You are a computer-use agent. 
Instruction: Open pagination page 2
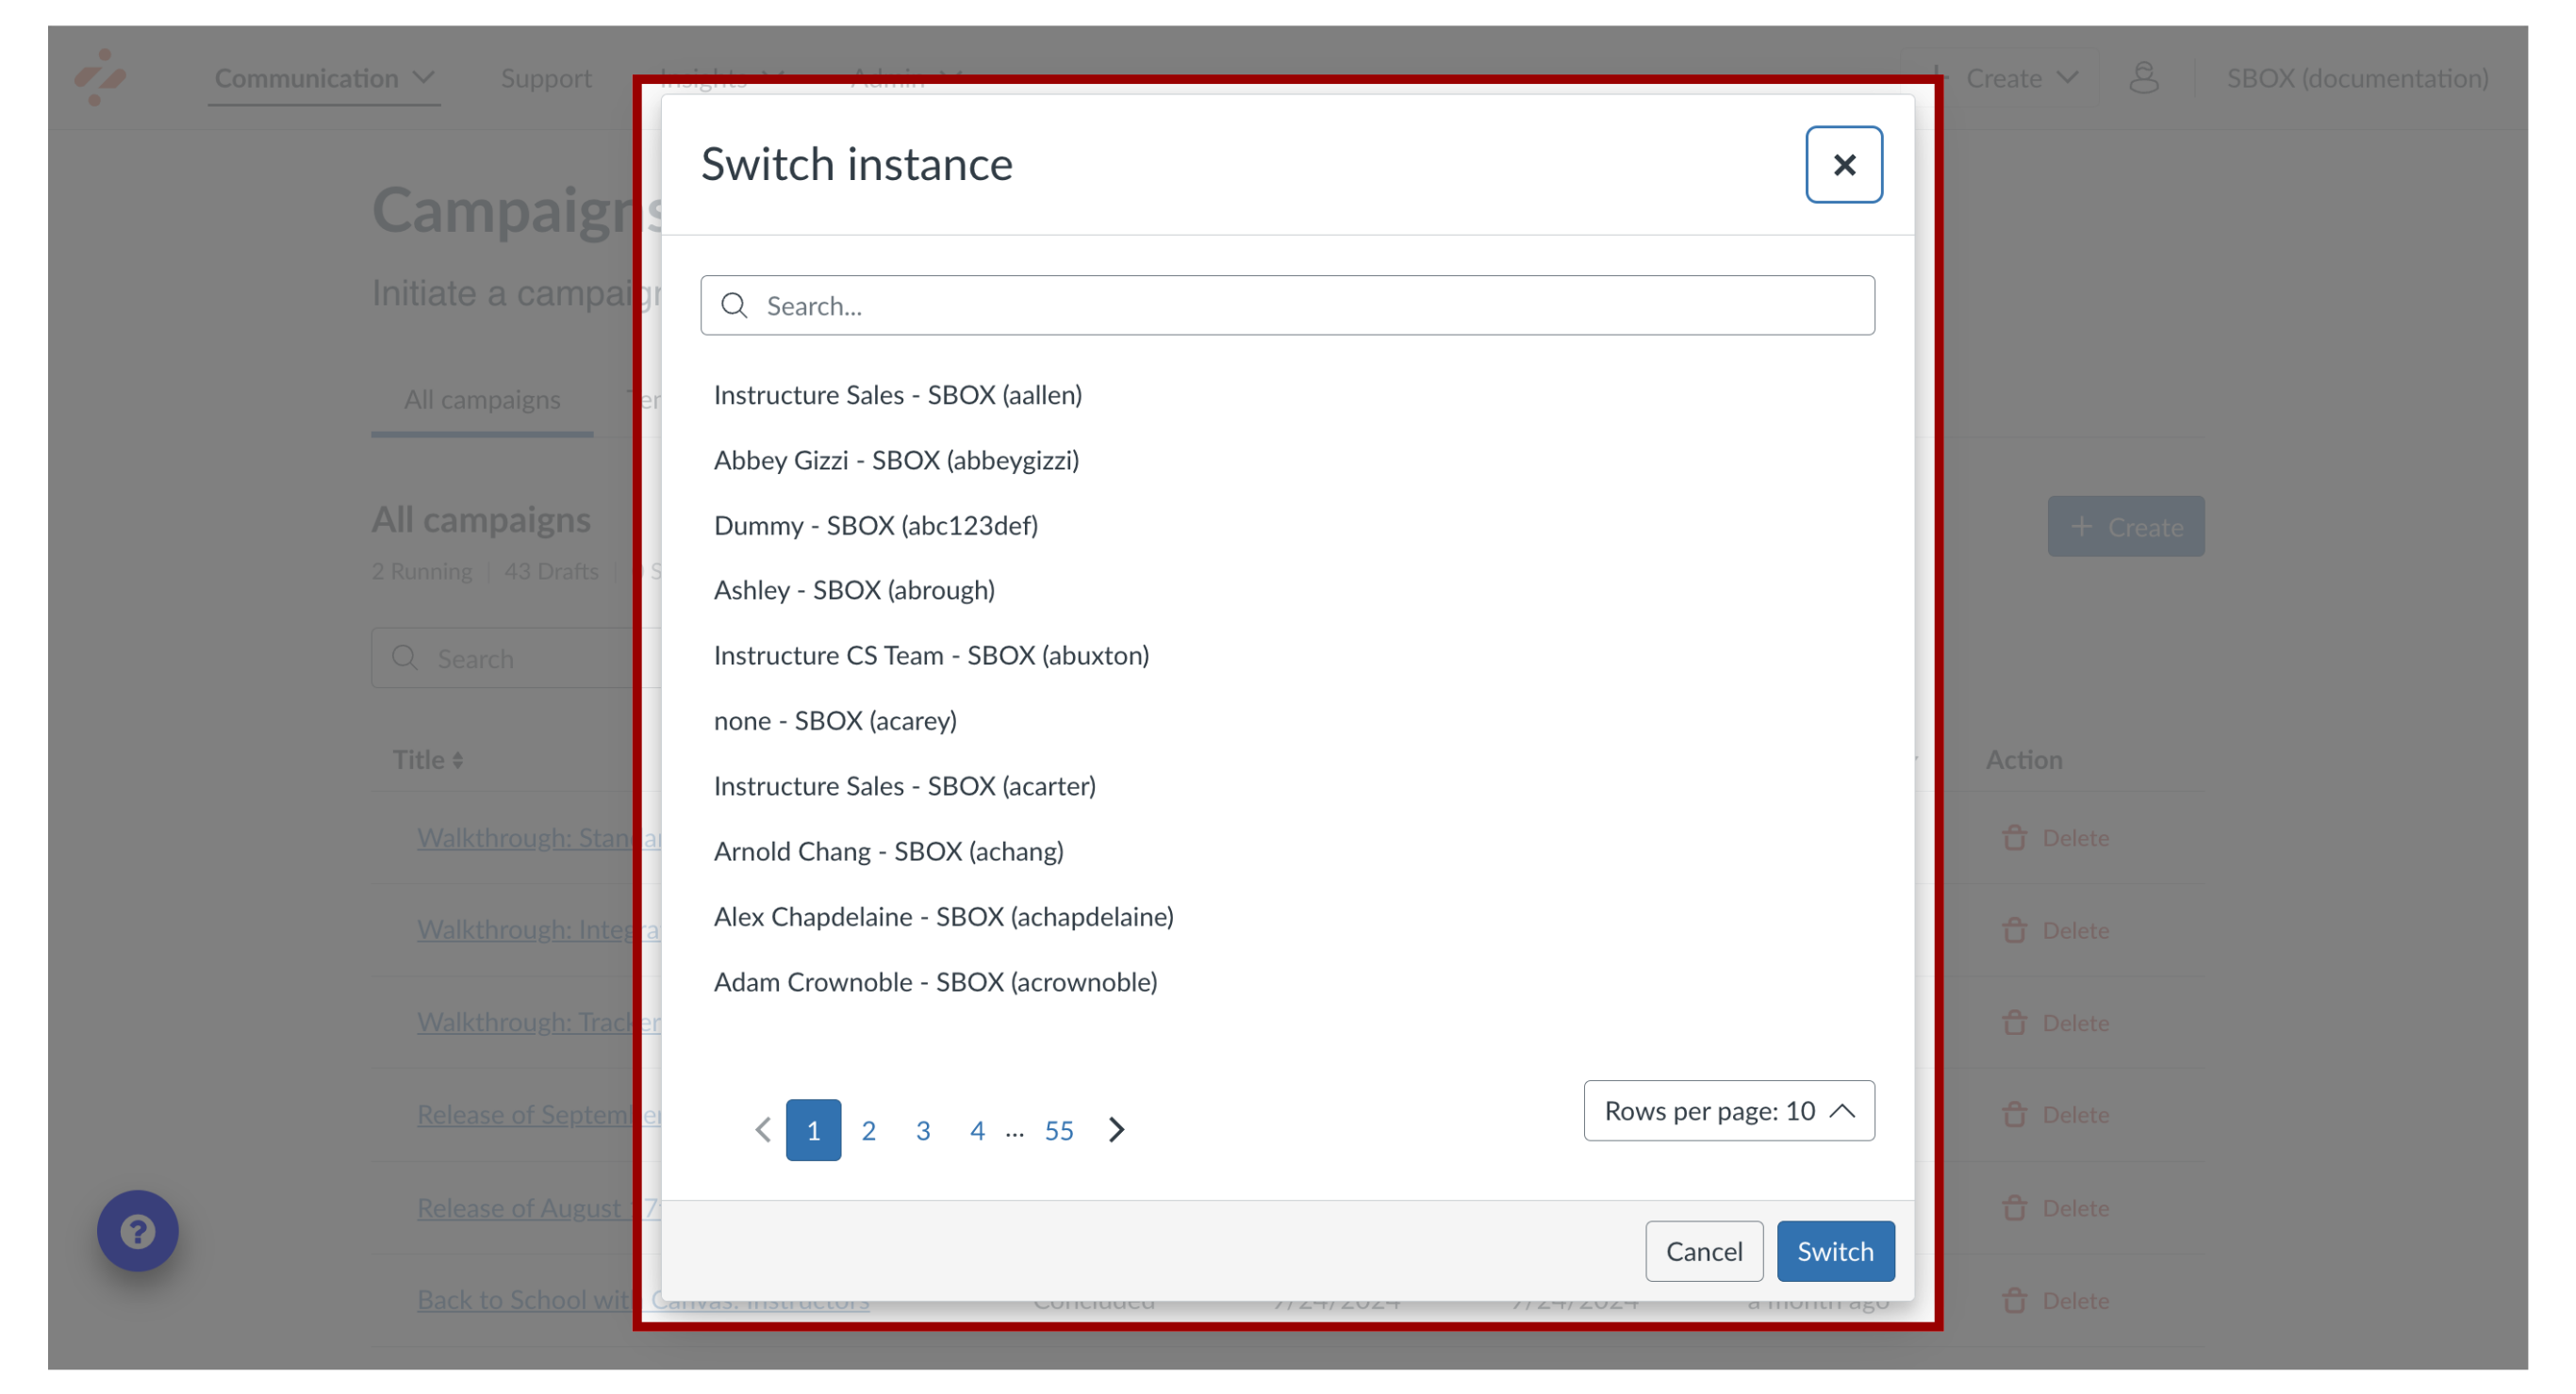click(868, 1130)
